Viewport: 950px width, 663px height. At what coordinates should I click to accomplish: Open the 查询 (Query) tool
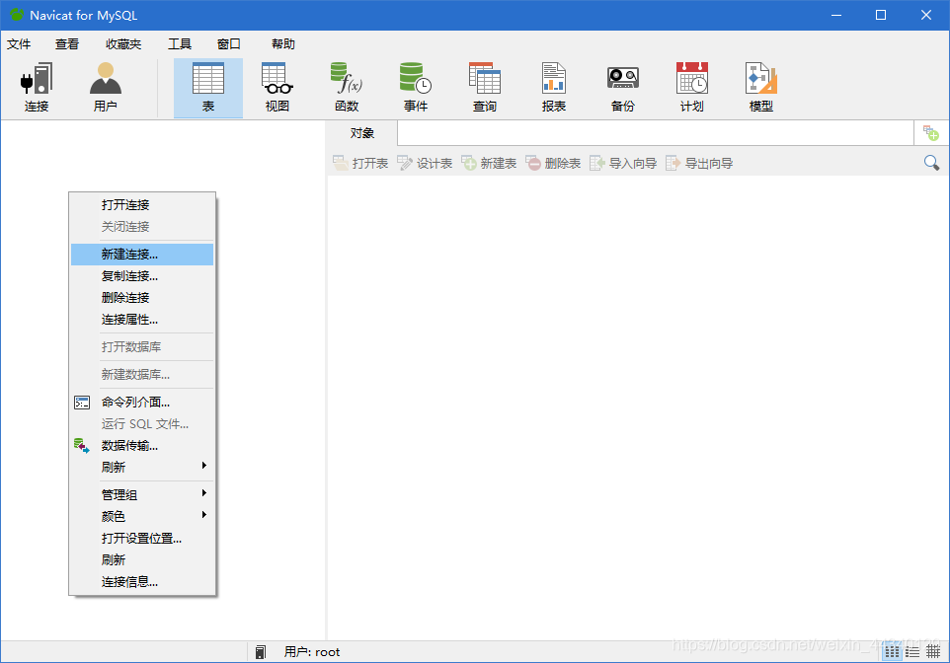(x=484, y=87)
